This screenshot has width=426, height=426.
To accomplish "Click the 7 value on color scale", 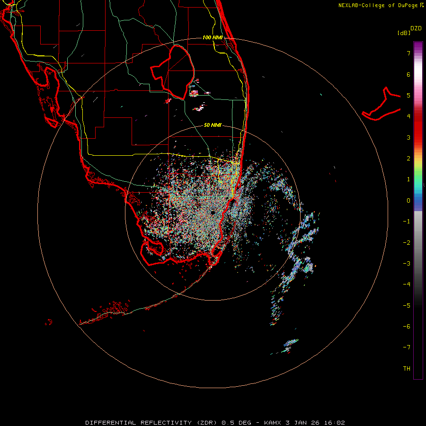I will 408,53.
